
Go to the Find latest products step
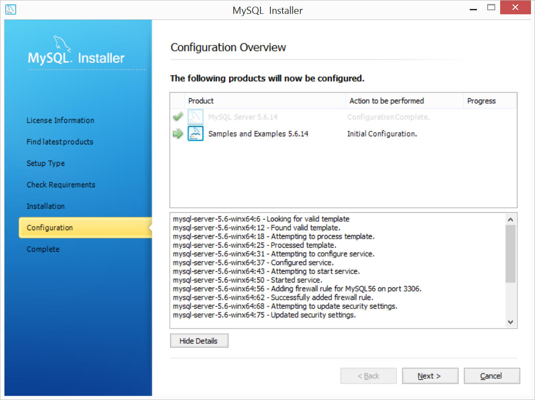[x=60, y=142]
